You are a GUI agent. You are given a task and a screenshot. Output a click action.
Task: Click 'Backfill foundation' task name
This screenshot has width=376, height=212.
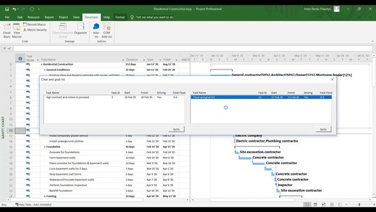click(x=61, y=191)
